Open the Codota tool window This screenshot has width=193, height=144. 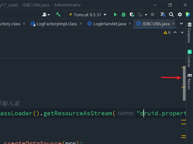(x=189, y=58)
